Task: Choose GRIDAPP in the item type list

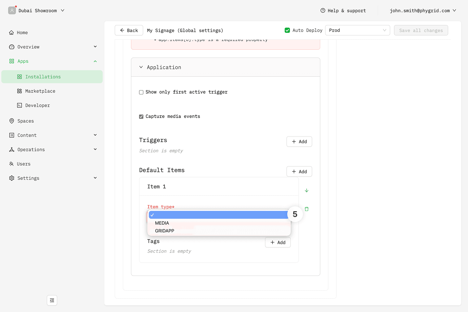Action: (x=165, y=231)
